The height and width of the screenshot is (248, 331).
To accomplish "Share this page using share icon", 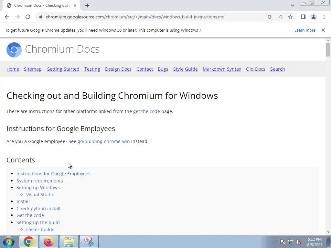I will click(x=280, y=17).
